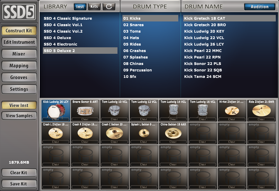Open the Mapping page
The height and width of the screenshot is (191, 279).
point(19,66)
